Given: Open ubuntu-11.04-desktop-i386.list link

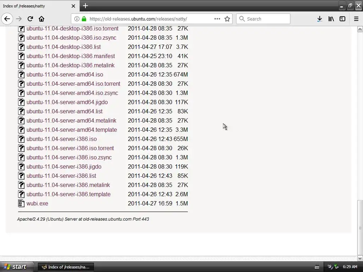Looking at the screenshot, I should click(x=63, y=47).
